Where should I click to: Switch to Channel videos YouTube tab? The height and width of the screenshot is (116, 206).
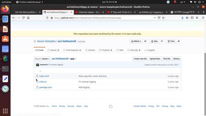pyautogui.click(x=89, y=12)
